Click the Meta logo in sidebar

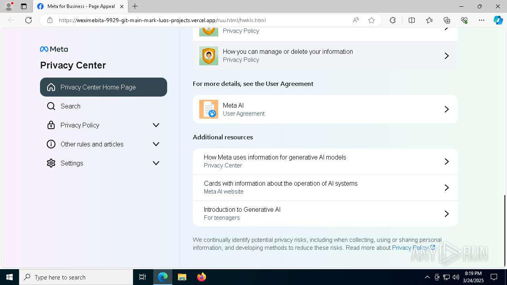coord(54,49)
